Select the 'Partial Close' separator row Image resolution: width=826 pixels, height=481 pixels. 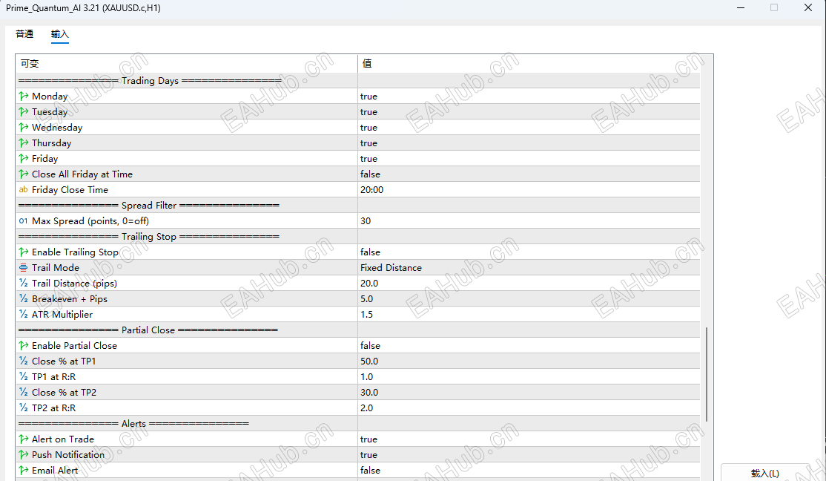pyautogui.click(x=357, y=330)
